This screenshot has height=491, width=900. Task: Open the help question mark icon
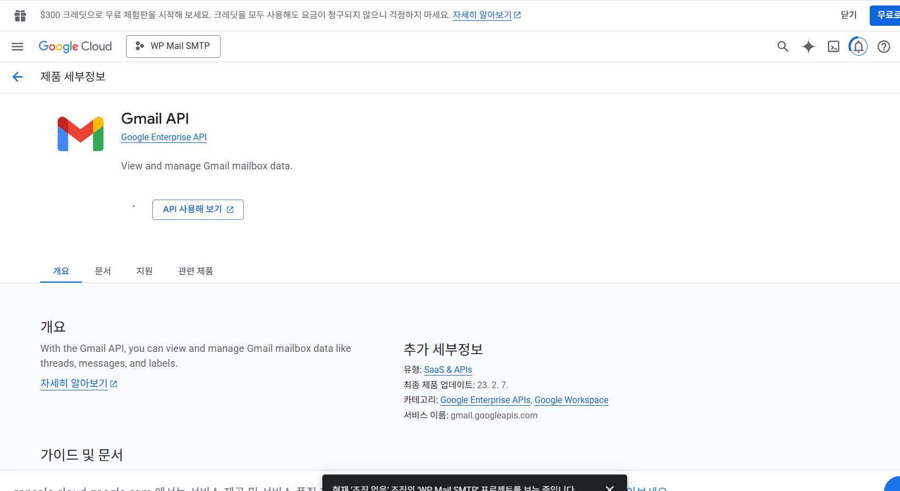coord(883,47)
